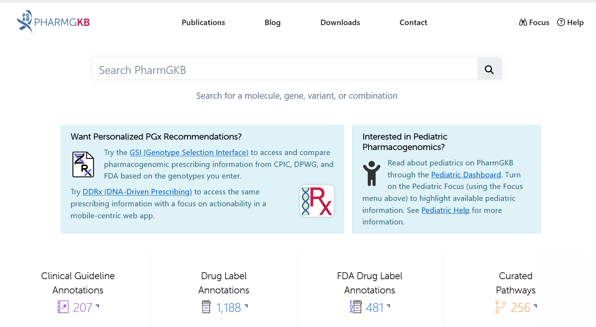
Task: Click the search magnifier icon
Action: (x=489, y=69)
